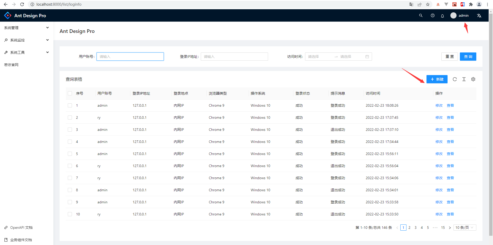Click the site info icon beside URL
Image resolution: width=493 pixels, height=245 pixels.
[32, 4]
